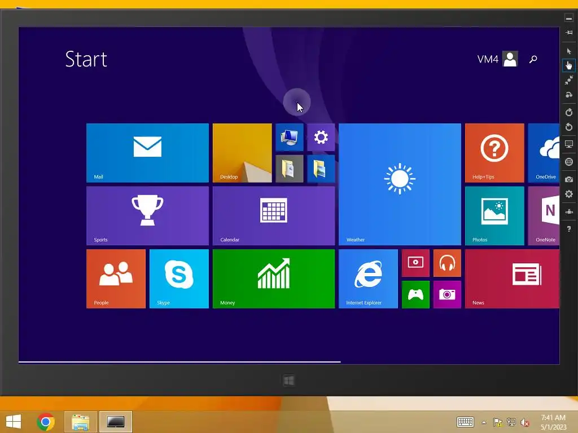
Task: Click muted volume tray icon
Action: 525,422
